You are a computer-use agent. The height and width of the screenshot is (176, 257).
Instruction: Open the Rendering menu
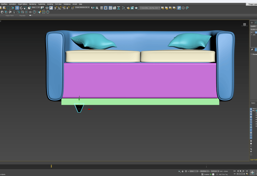point(32,4)
